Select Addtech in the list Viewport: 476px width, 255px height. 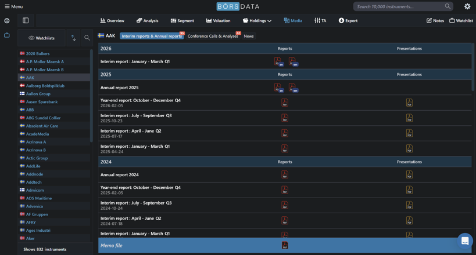click(x=34, y=182)
